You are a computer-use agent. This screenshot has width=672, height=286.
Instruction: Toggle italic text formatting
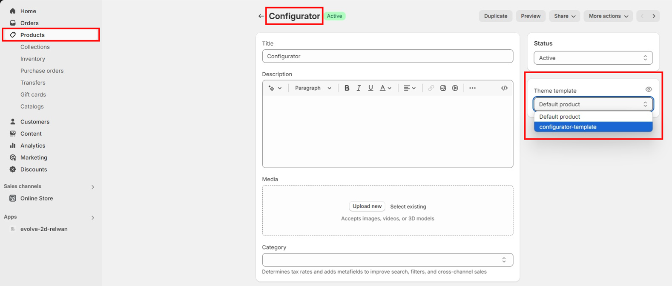(359, 88)
